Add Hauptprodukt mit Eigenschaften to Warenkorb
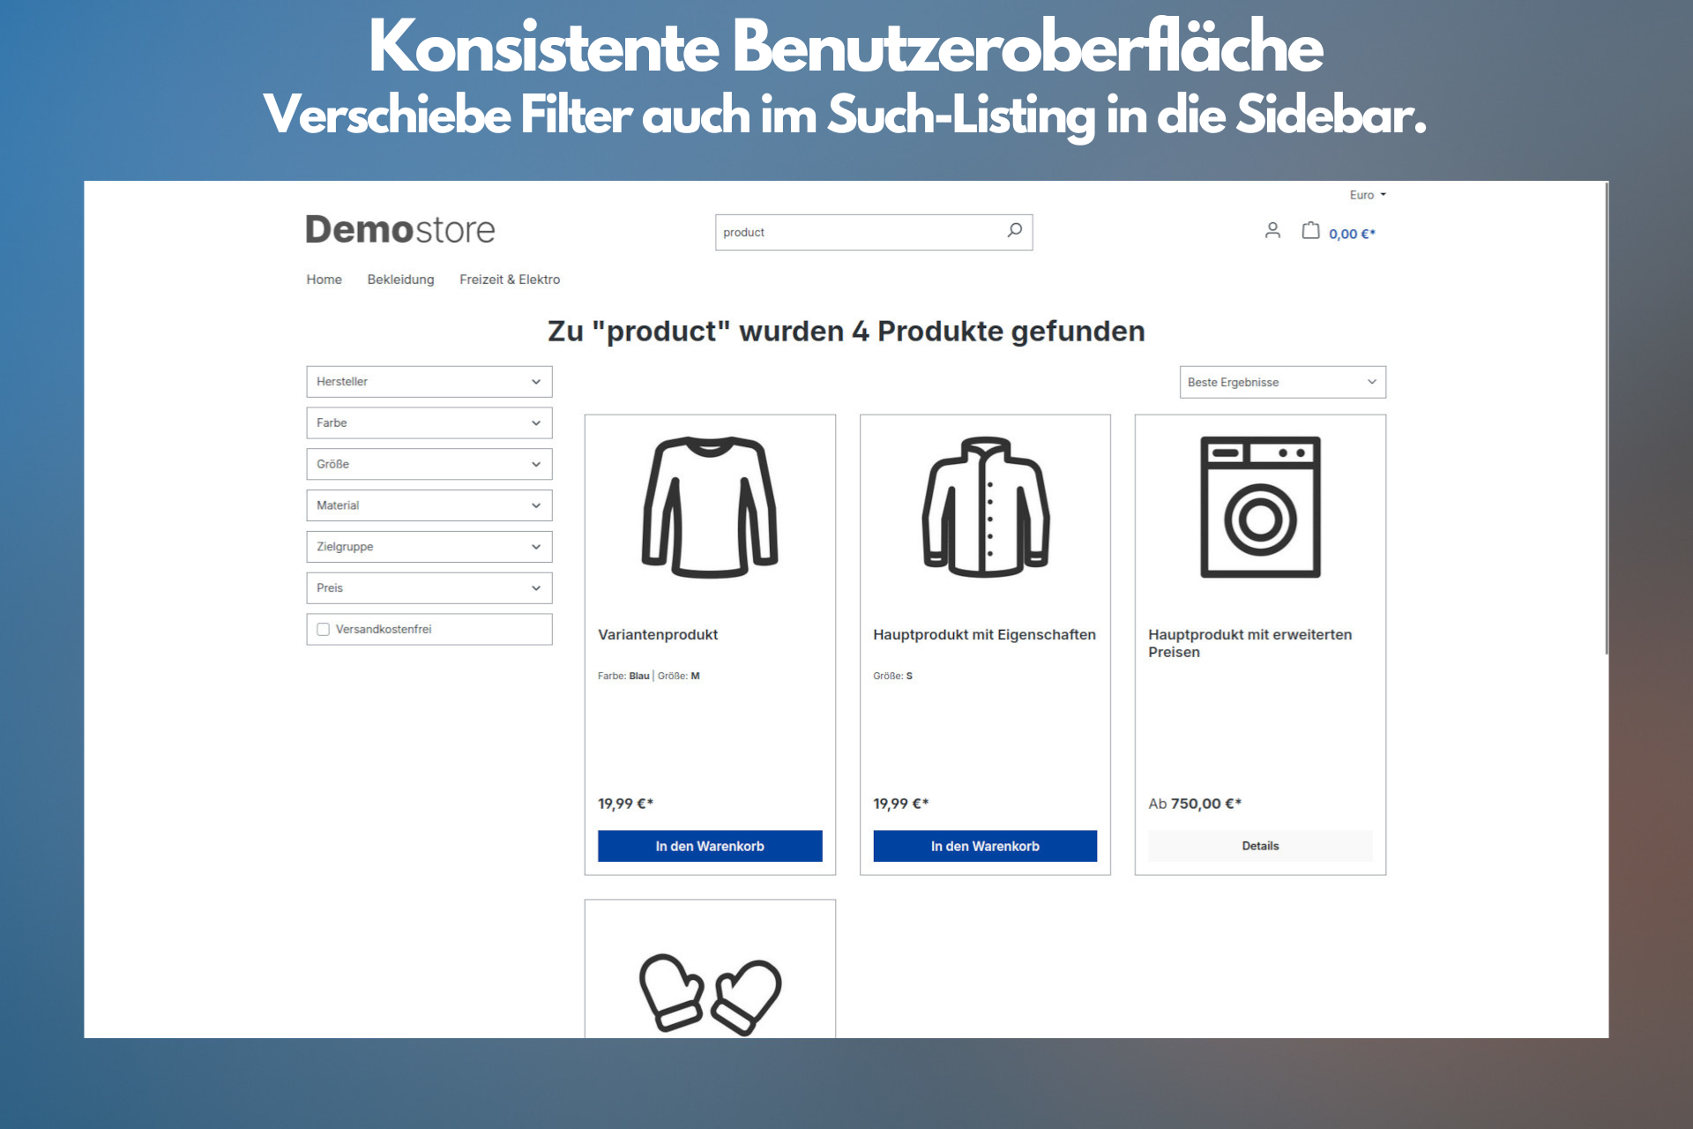The image size is (1693, 1129). [985, 846]
